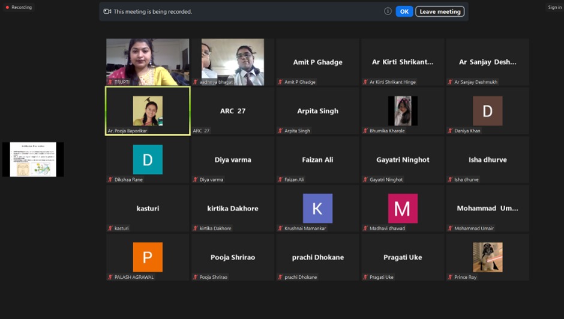Click Daniya Khan's brown D avatar
The height and width of the screenshot is (319, 564).
[x=487, y=111]
